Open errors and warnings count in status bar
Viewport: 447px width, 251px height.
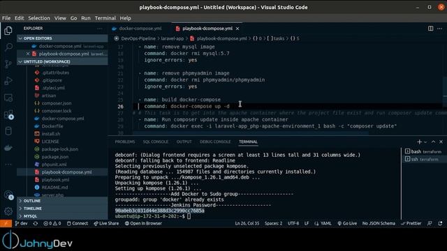52,223
